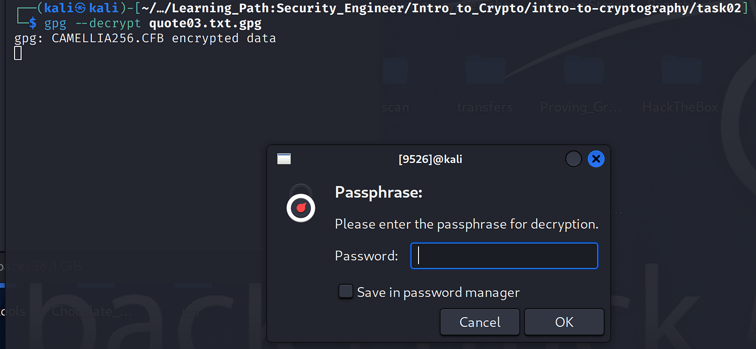
Task: Confirm the passphrase with OK
Action: [x=564, y=322]
